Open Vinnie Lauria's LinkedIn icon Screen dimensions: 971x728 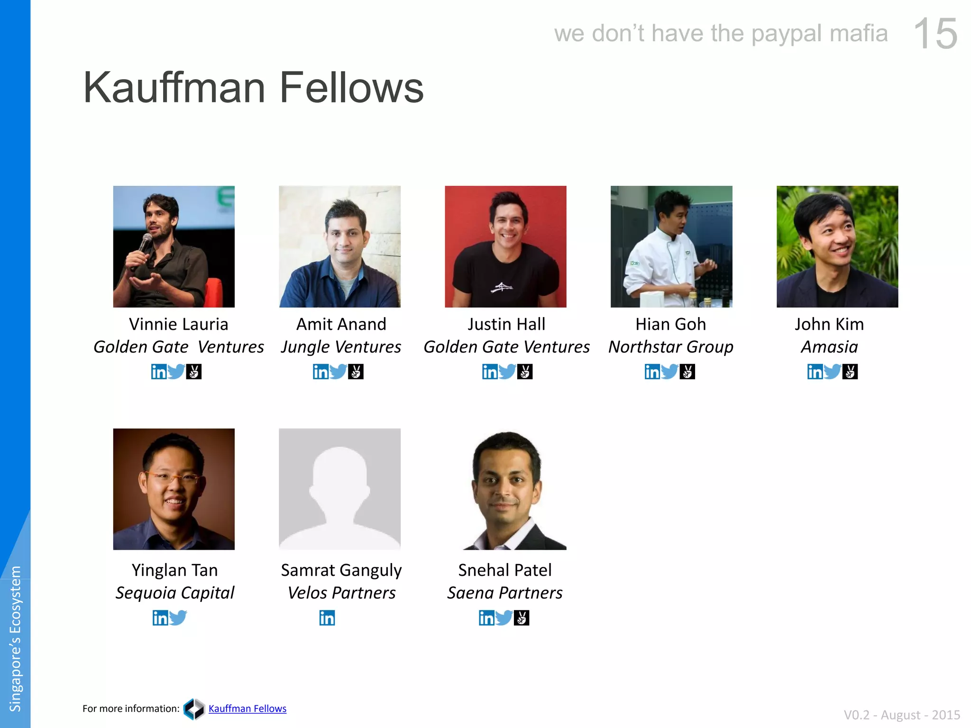tap(159, 372)
